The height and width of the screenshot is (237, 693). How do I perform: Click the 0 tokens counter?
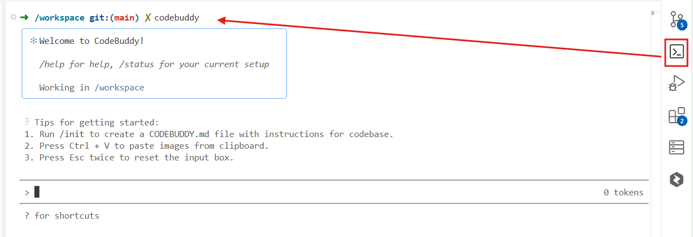[623, 193]
